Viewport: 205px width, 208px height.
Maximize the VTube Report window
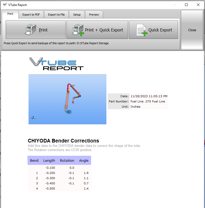(186, 5)
